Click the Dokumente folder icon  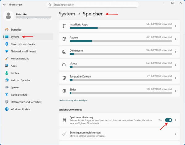[x=64, y=52]
